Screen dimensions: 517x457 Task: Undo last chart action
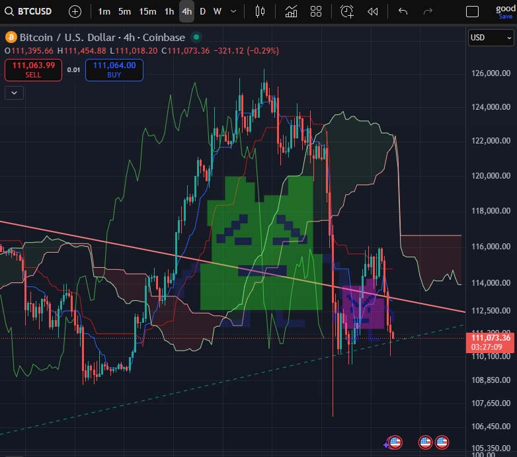[x=403, y=11]
